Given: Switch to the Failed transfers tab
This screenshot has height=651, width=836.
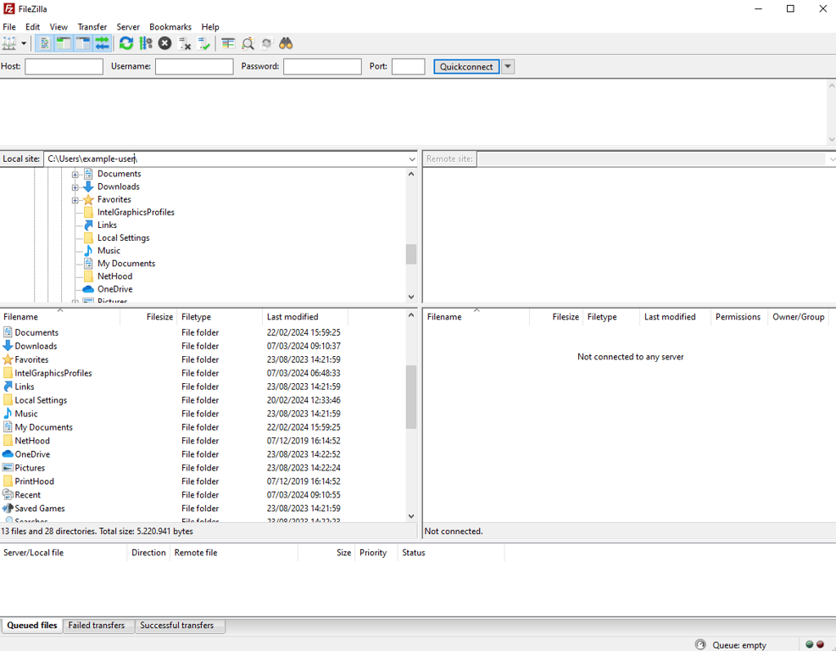Looking at the screenshot, I should click(98, 625).
